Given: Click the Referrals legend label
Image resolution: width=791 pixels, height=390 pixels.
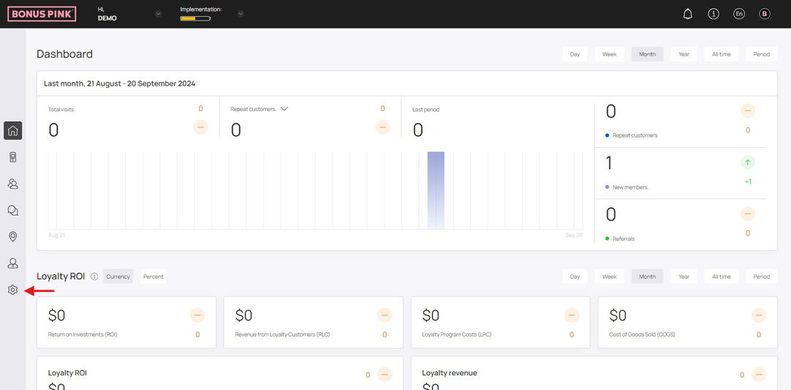Looking at the screenshot, I should (623, 239).
